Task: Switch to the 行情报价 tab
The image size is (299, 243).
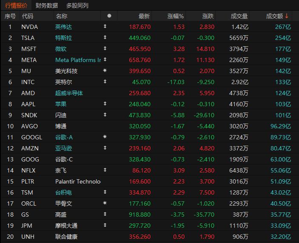Action: pos(16,6)
